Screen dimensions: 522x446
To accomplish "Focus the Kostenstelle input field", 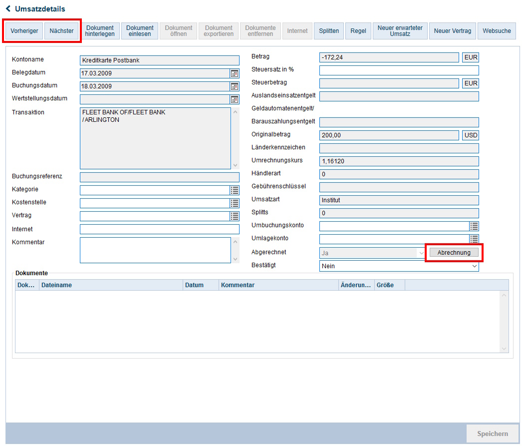I will [155, 203].
